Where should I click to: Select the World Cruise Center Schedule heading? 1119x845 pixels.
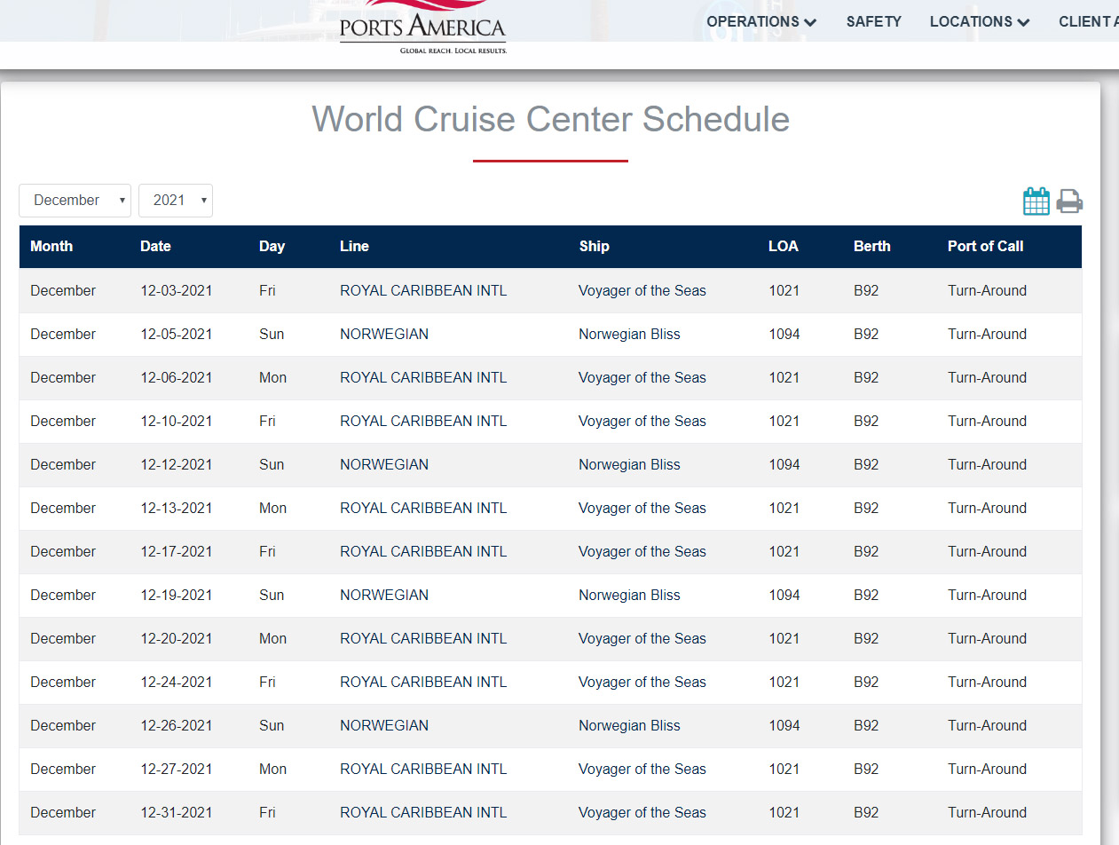(x=550, y=119)
